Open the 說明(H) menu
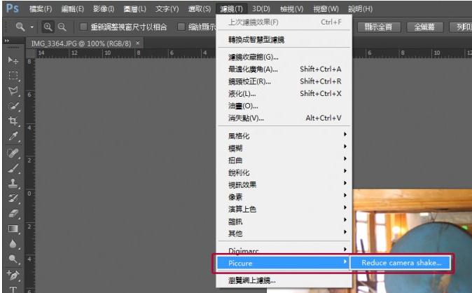The height and width of the screenshot is (293, 472). (x=360, y=9)
